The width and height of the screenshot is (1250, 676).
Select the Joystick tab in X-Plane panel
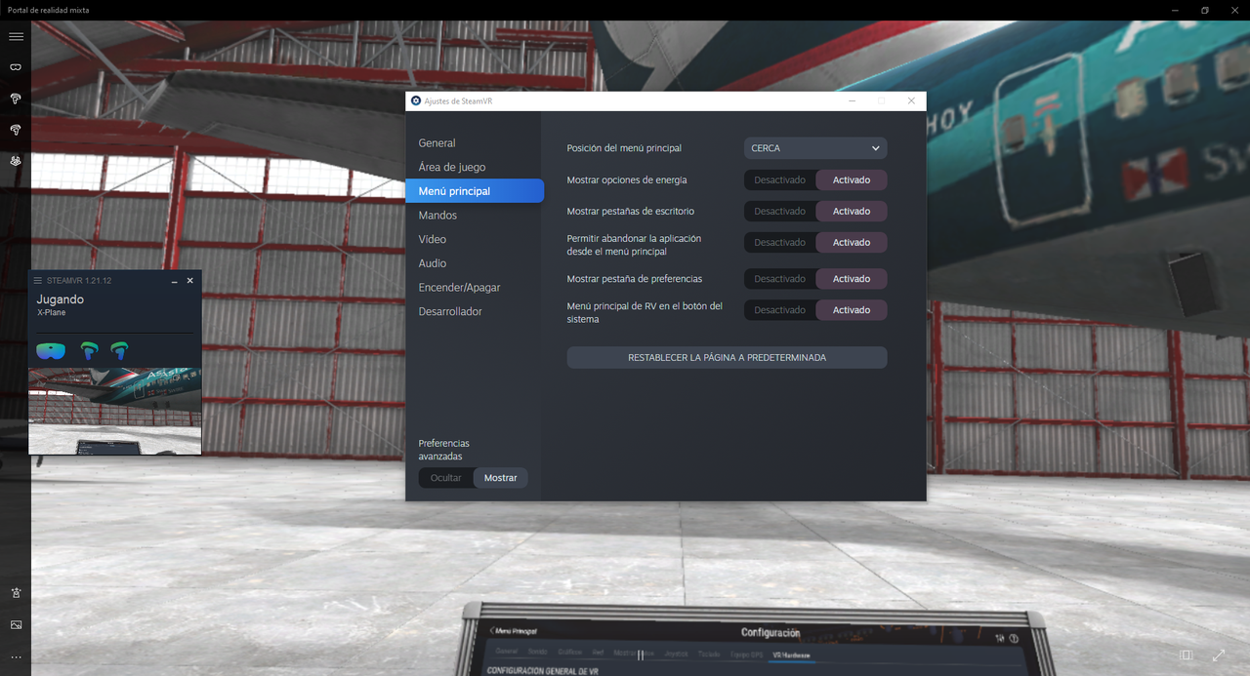coord(676,653)
